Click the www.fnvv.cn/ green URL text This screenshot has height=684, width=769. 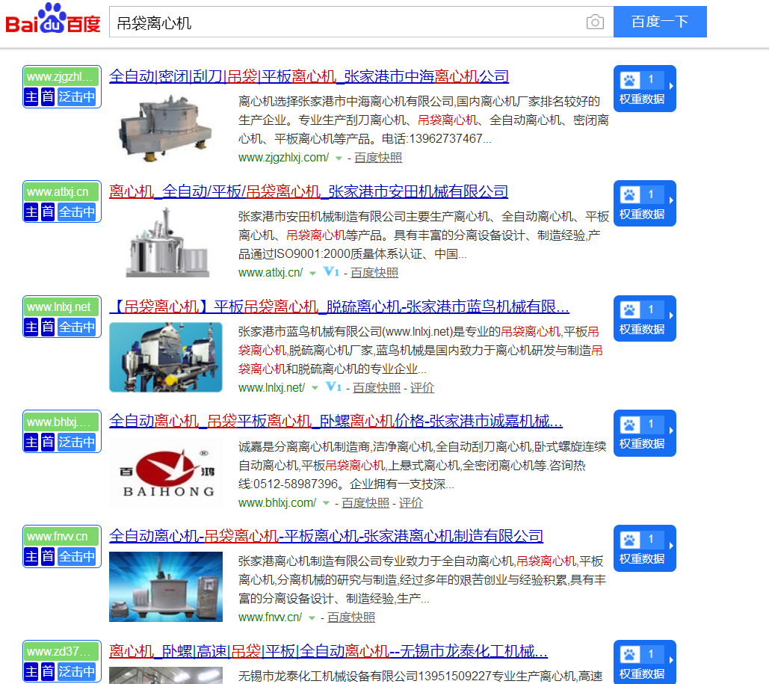pos(270,617)
